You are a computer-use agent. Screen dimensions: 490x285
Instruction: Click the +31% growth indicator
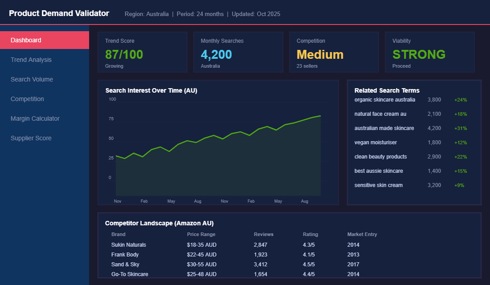460,128
